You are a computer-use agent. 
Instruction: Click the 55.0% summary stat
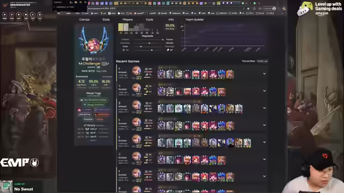click(94, 81)
